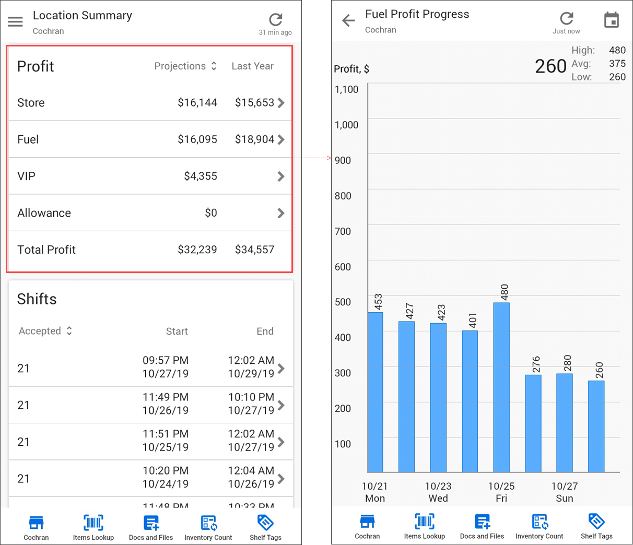Tap Items Lookup barcode icon in left panel
Viewport: 633px width, 545px height.
[93, 523]
